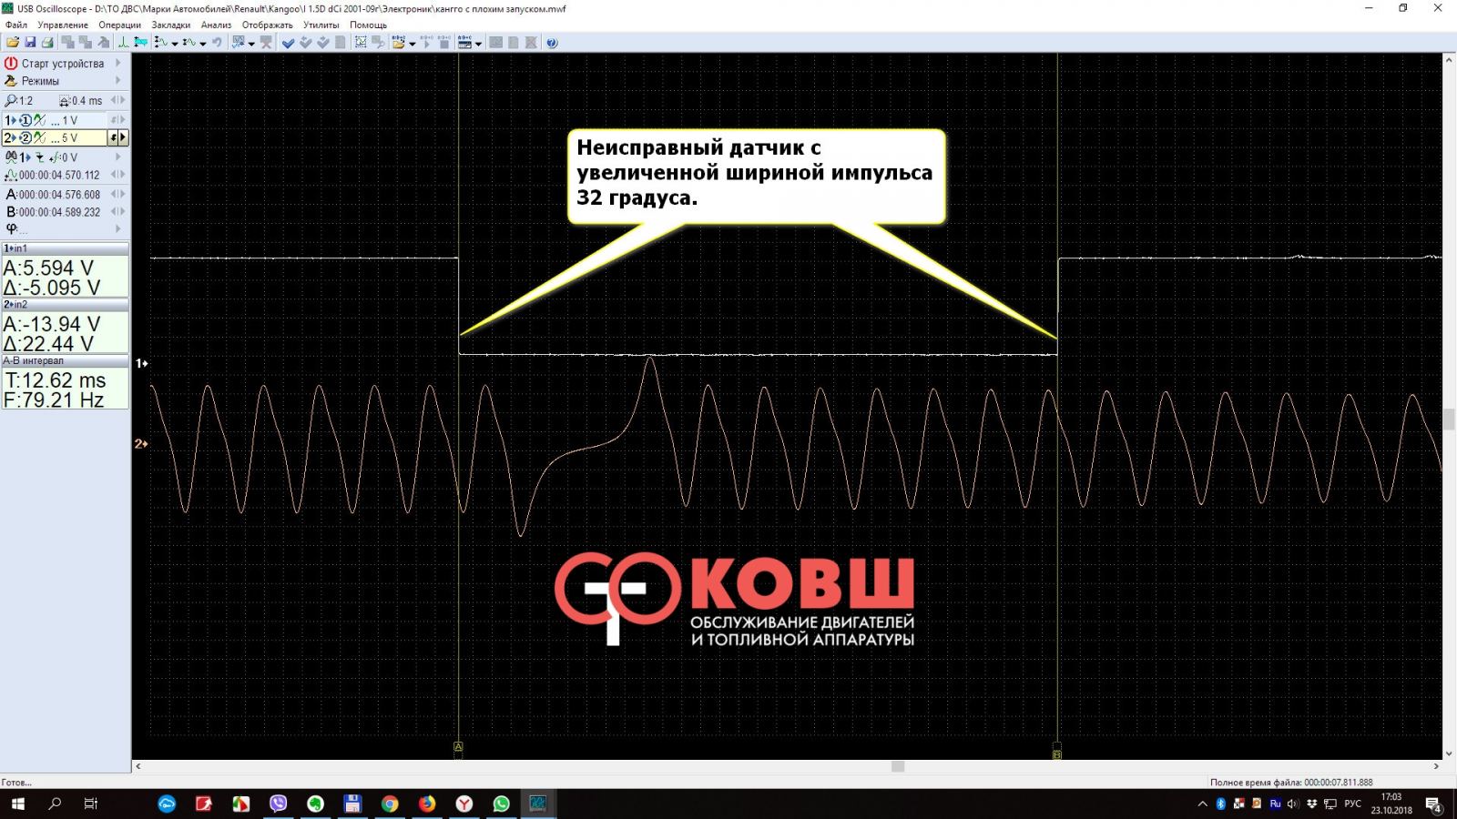1457x819 pixels.
Task: Click the blue checkmark toolbar icon
Action: coord(288,43)
